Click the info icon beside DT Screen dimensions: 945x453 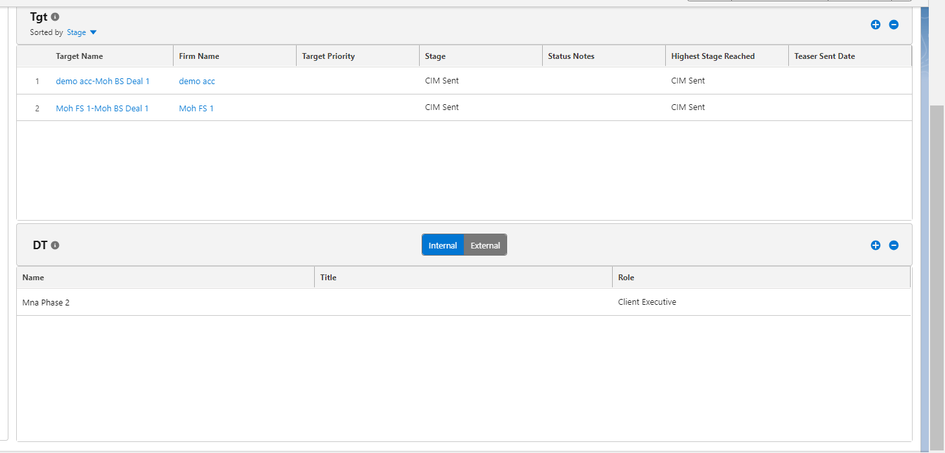[55, 245]
